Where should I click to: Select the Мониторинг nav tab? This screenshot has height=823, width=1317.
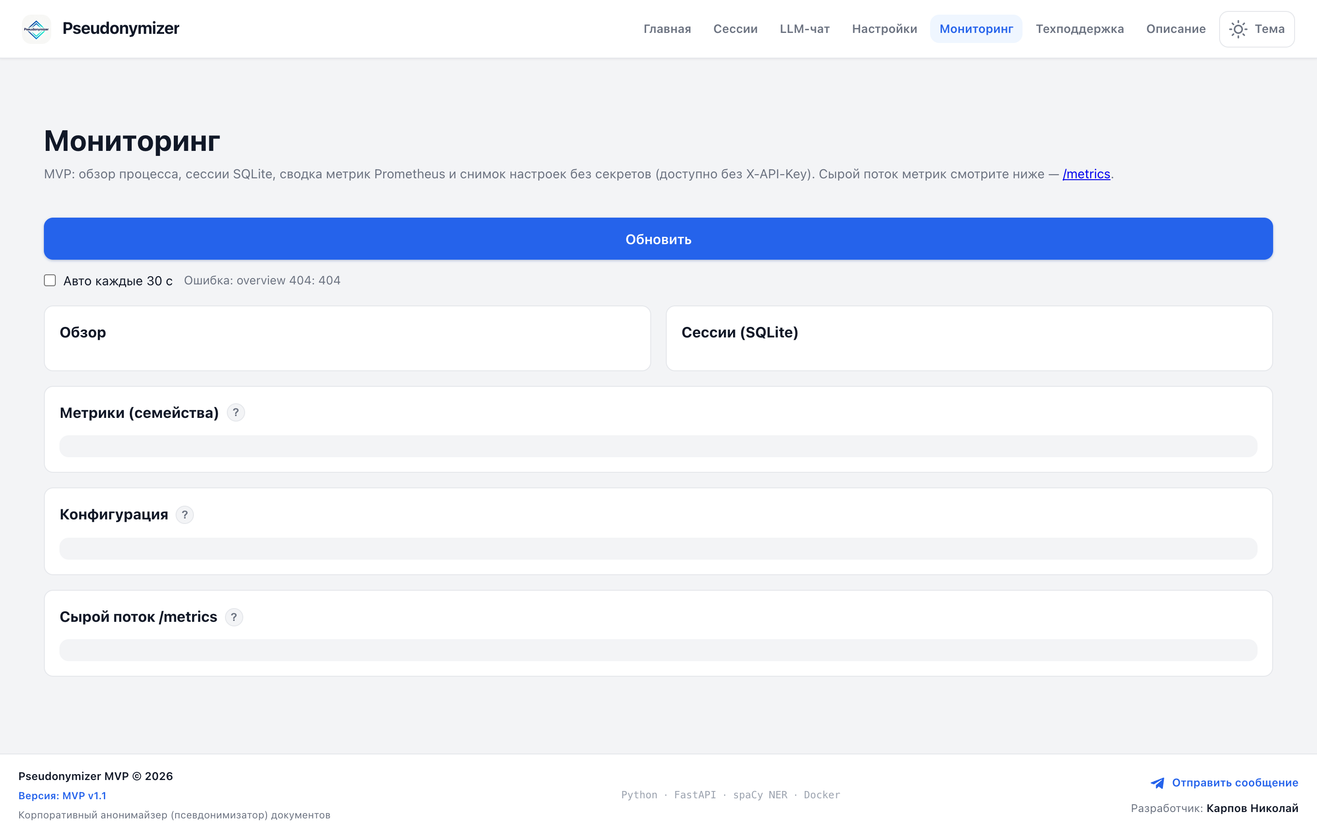tap(976, 29)
